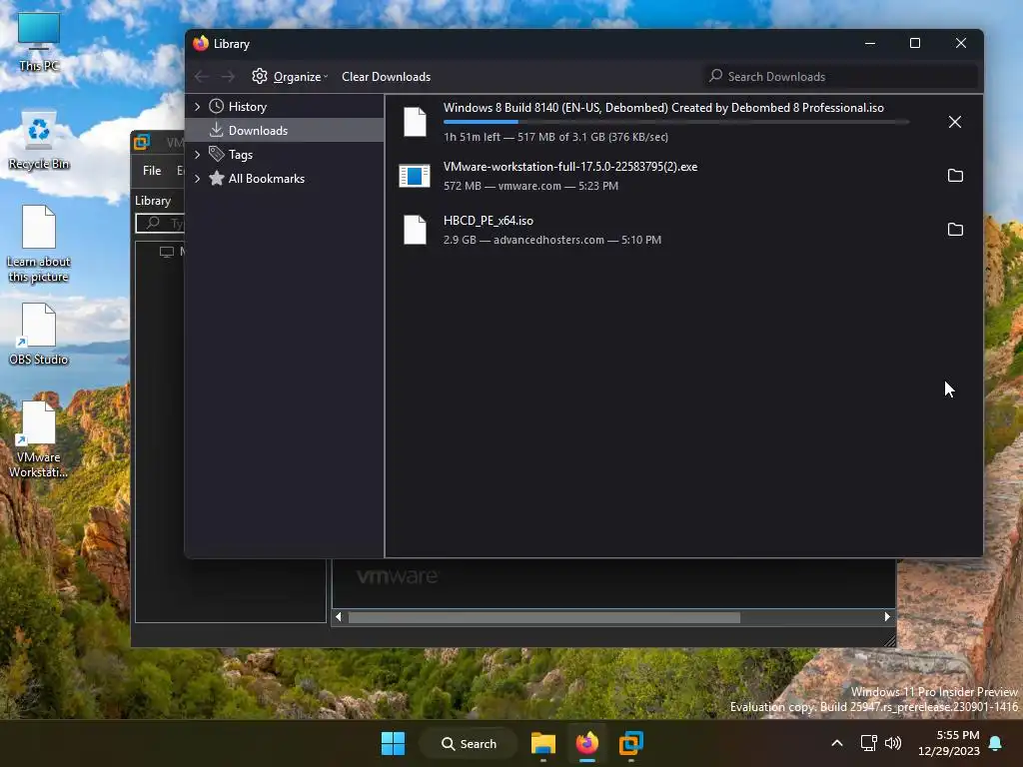Cancel the Windows 8 Build 8140 download
Viewport: 1023px width, 767px height.
[954, 122]
